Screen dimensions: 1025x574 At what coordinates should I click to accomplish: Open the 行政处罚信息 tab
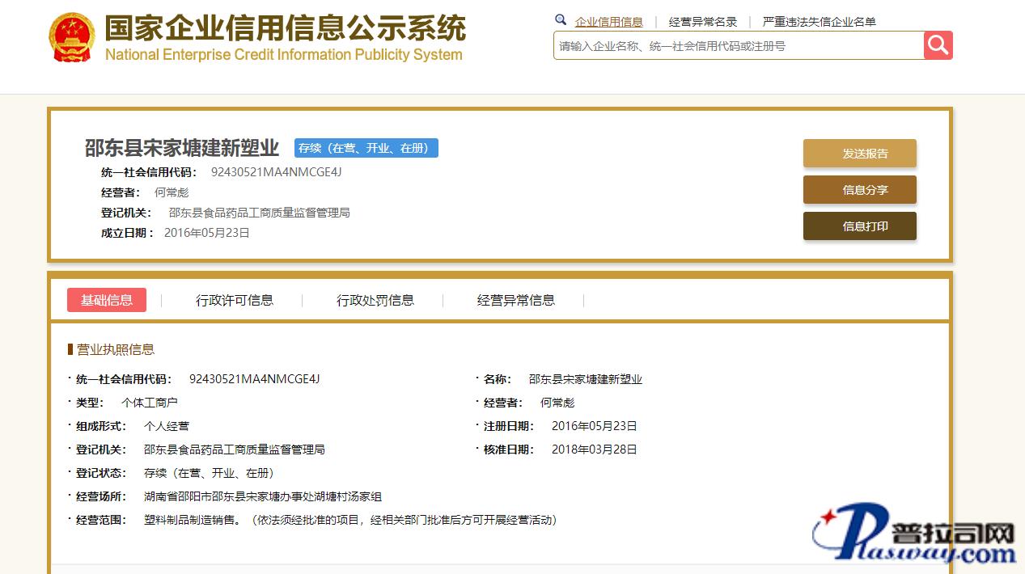(x=375, y=300)
